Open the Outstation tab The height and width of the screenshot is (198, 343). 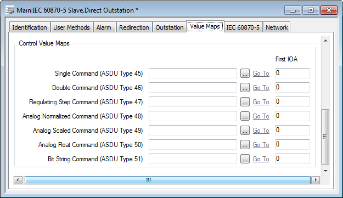[170, 27]
